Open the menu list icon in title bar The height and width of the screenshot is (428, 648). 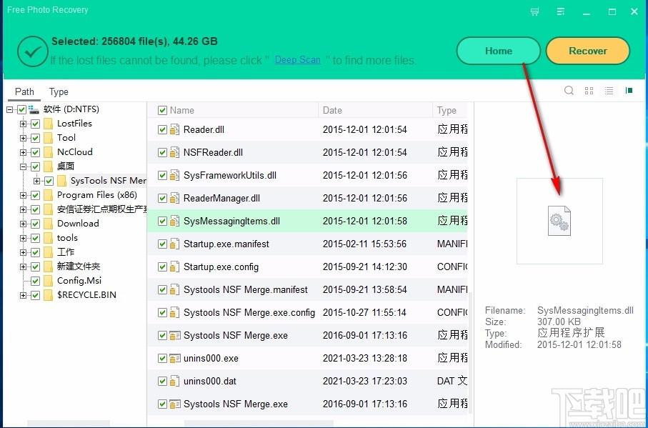click(561, 11)
